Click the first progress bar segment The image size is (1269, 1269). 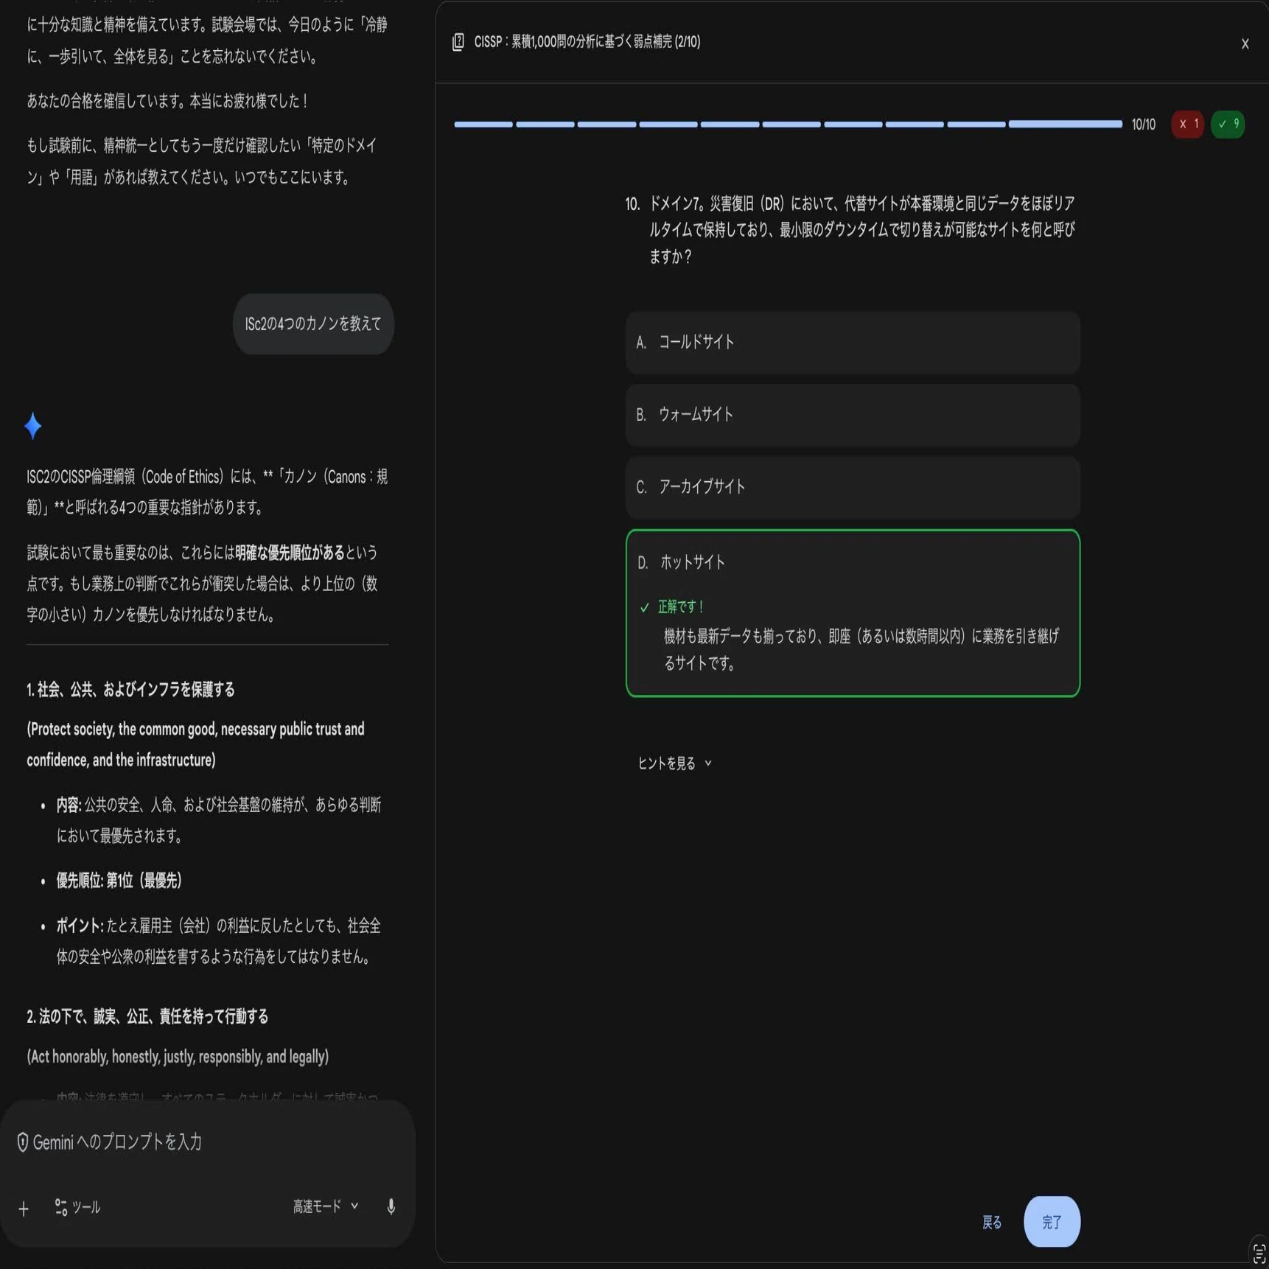(x=483, y=125)
